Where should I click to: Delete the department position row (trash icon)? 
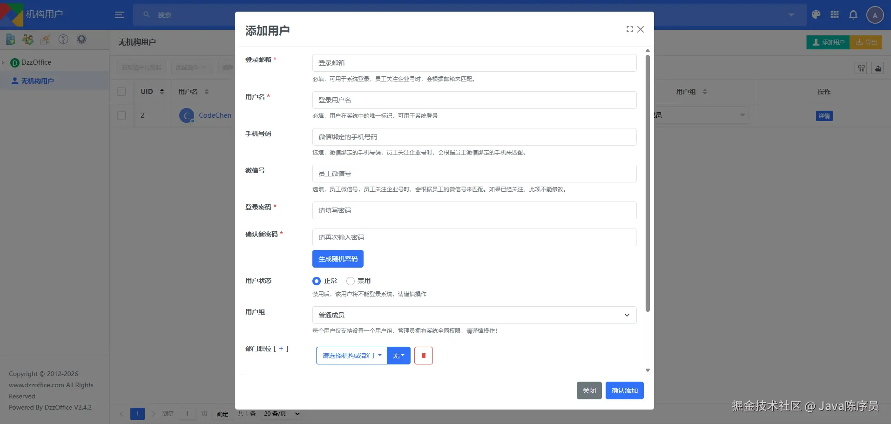point(424,356)
